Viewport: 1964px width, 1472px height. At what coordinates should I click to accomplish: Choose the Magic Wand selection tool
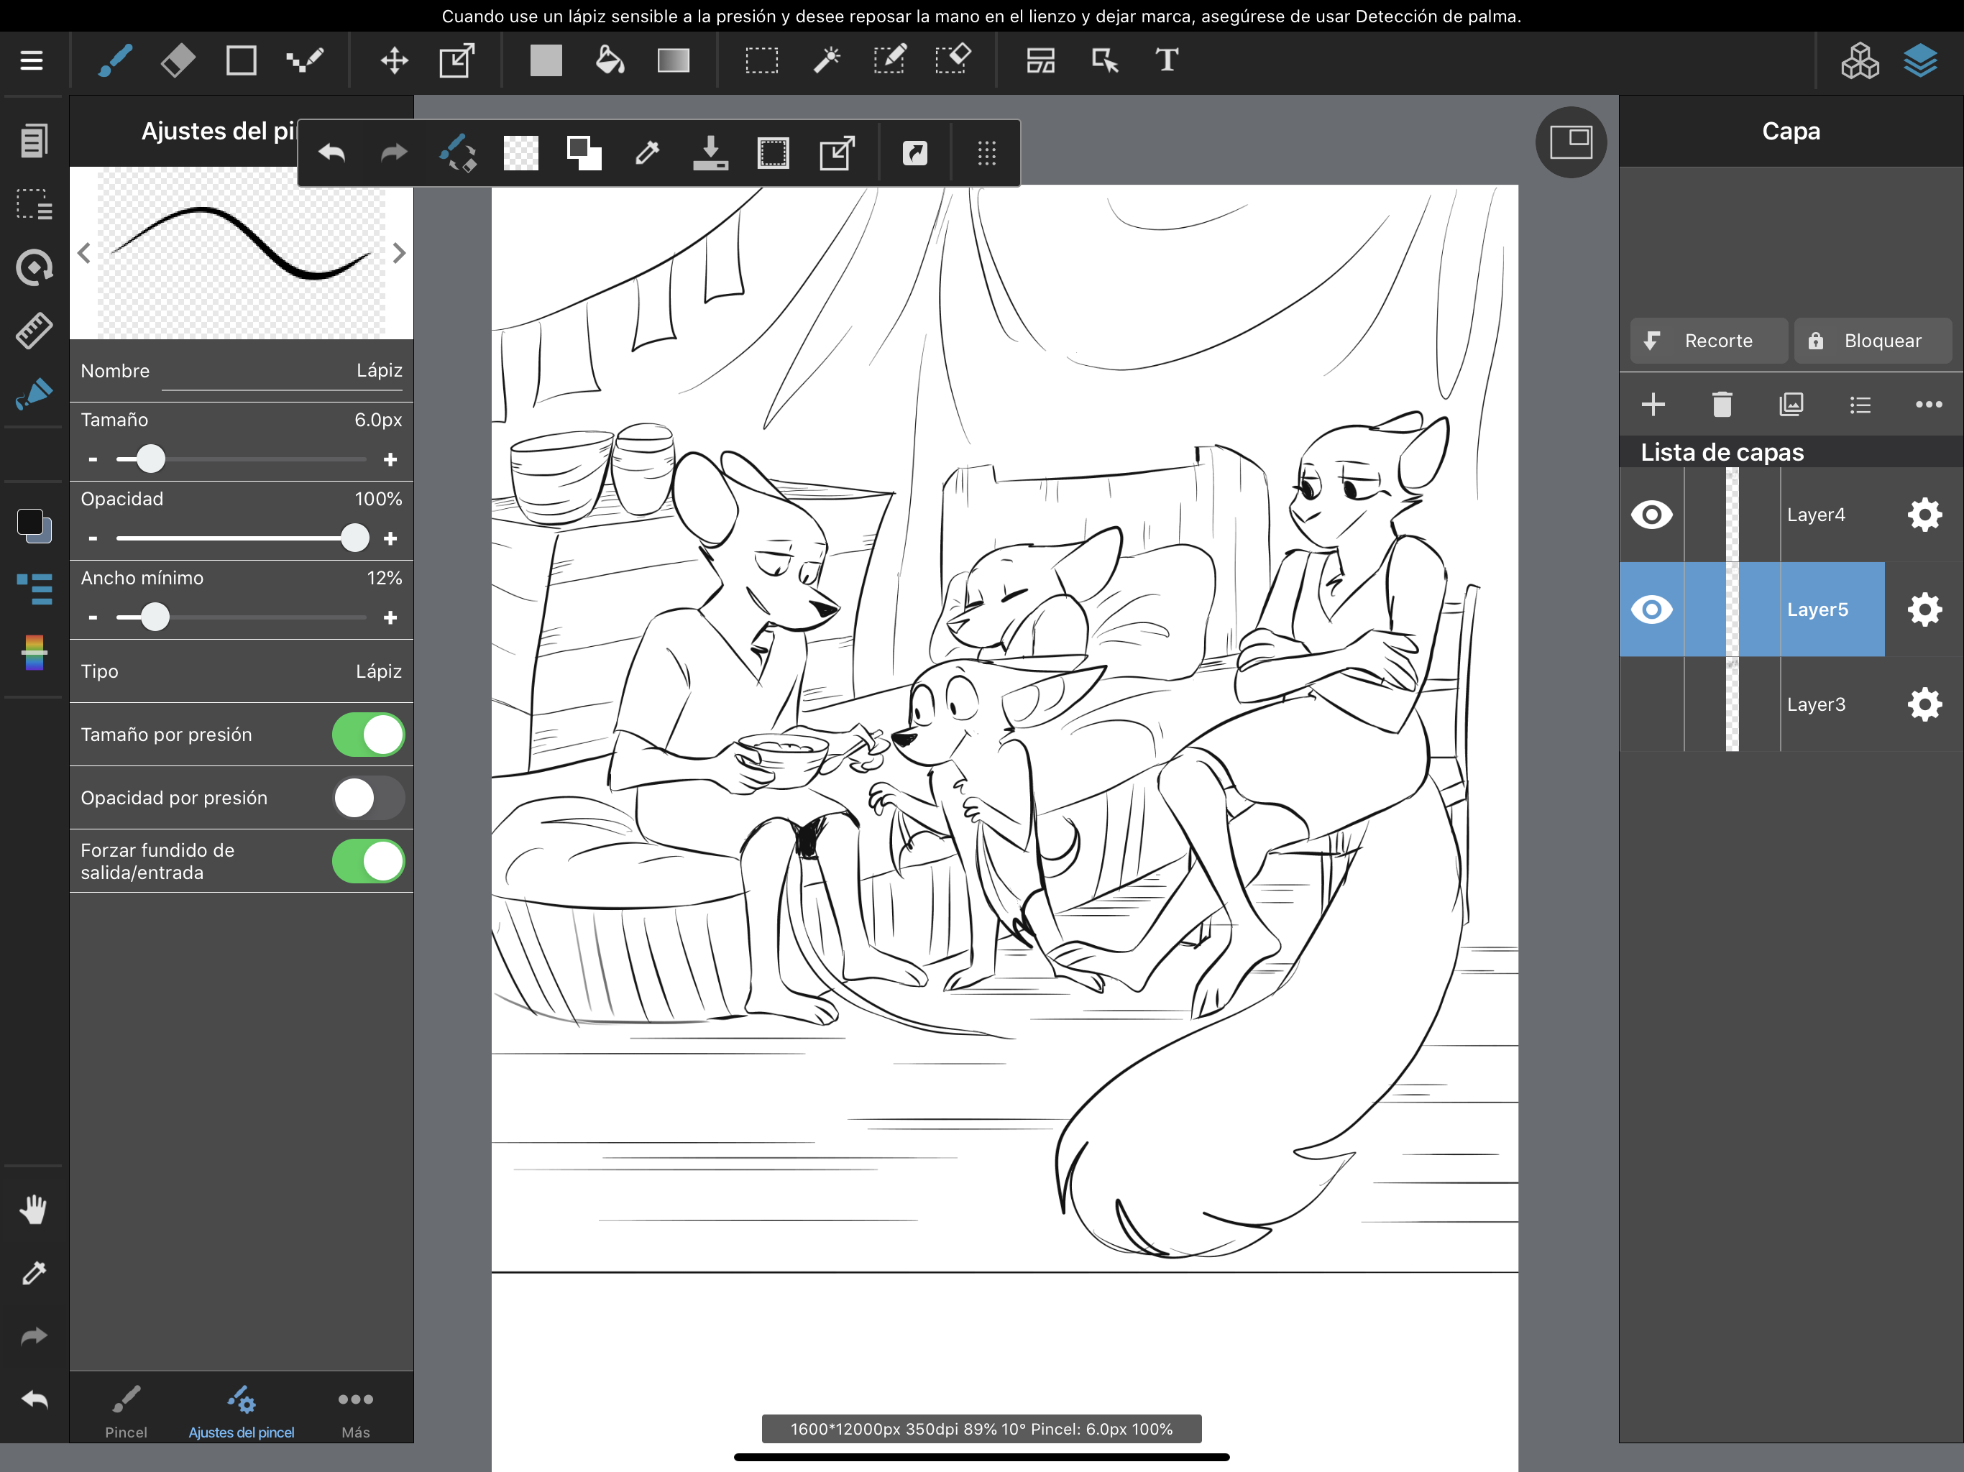point(826,60)
